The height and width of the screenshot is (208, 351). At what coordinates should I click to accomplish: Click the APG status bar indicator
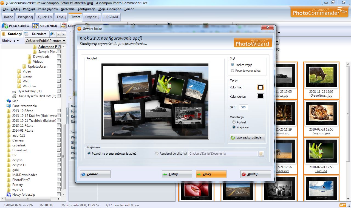point(342,205)
